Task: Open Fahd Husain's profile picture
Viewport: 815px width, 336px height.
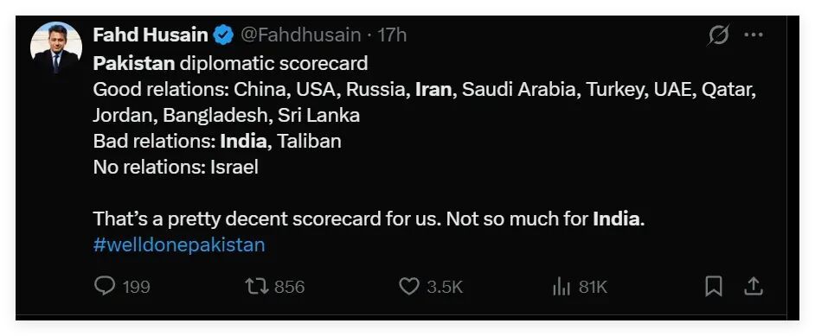Action: [x=56, y=48]
